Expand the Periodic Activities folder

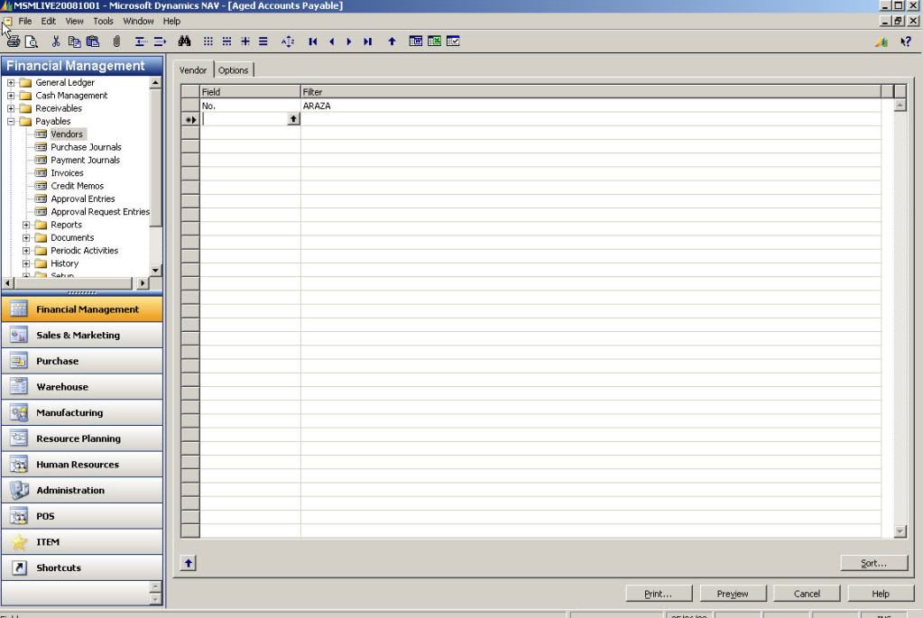(26, 251)
